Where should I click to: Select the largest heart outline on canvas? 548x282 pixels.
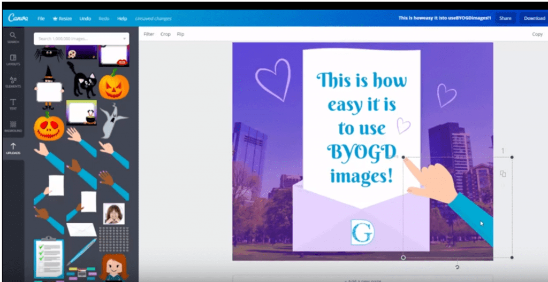point(273,80)
